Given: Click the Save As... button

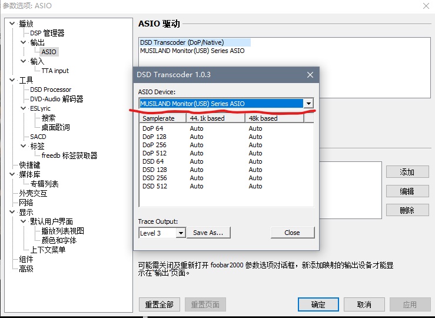Looking at the screenshot, I should coord(208,233).
